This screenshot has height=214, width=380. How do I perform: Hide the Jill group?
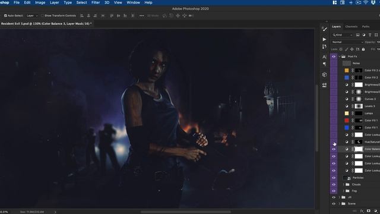tap(334, 197)
